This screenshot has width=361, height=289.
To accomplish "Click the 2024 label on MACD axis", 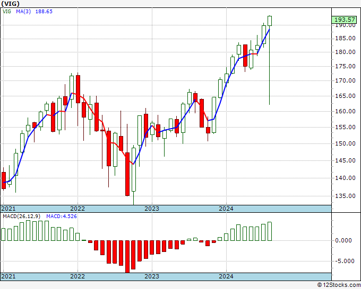I will (226, 276).
